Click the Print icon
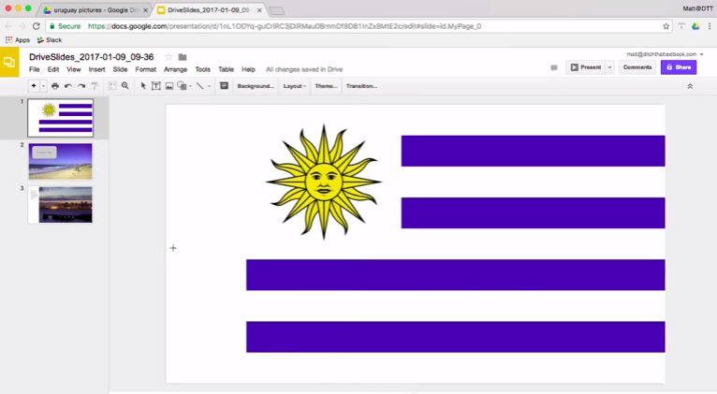The width and height of the screenshot is (717, 394). tap(55, 86)
